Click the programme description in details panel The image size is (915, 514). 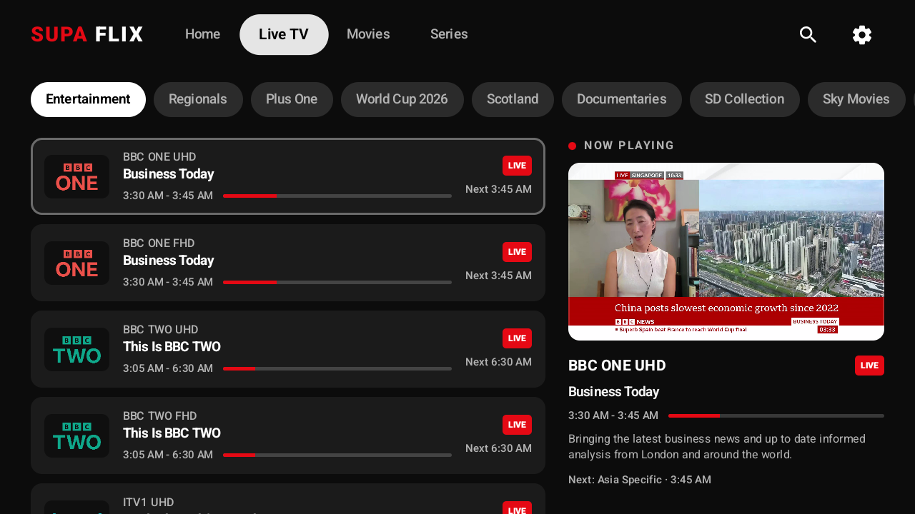(x=717, y=447)
